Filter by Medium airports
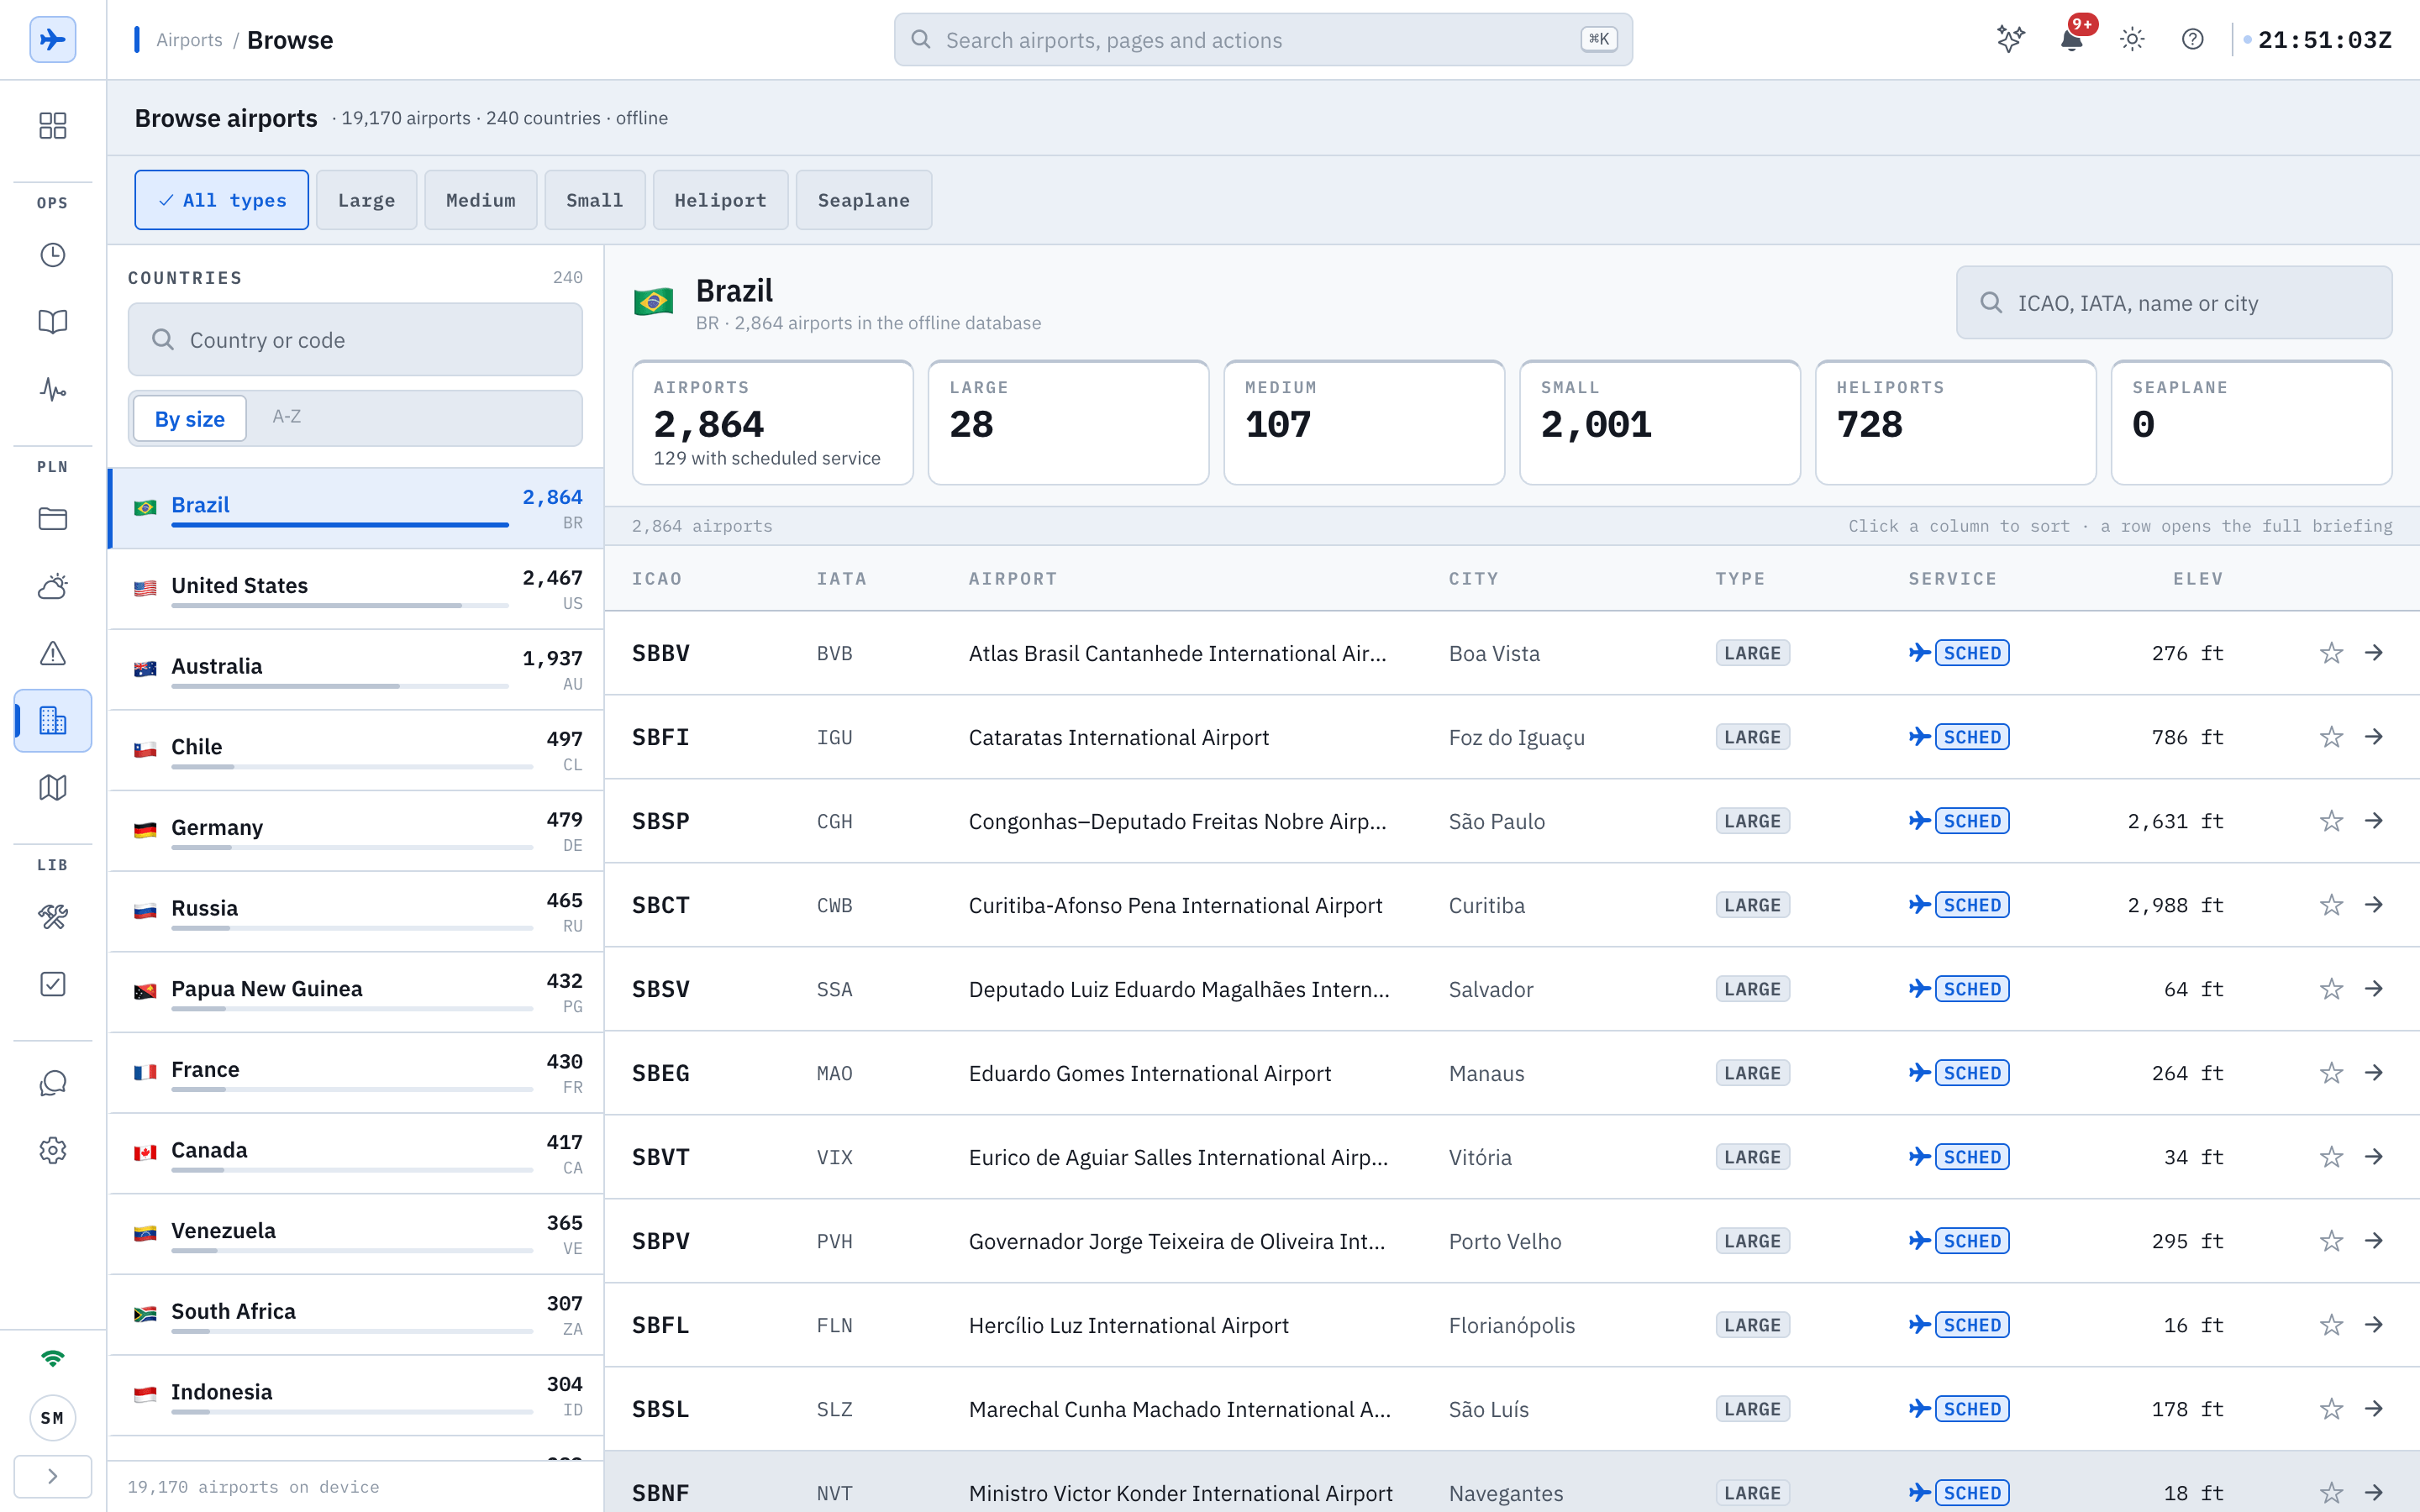The width and height of the screenshot is (2420, 1512). (480, 200)
